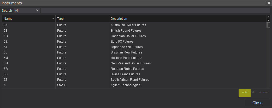Click the scroll up arrow of list

click(268, 17)
